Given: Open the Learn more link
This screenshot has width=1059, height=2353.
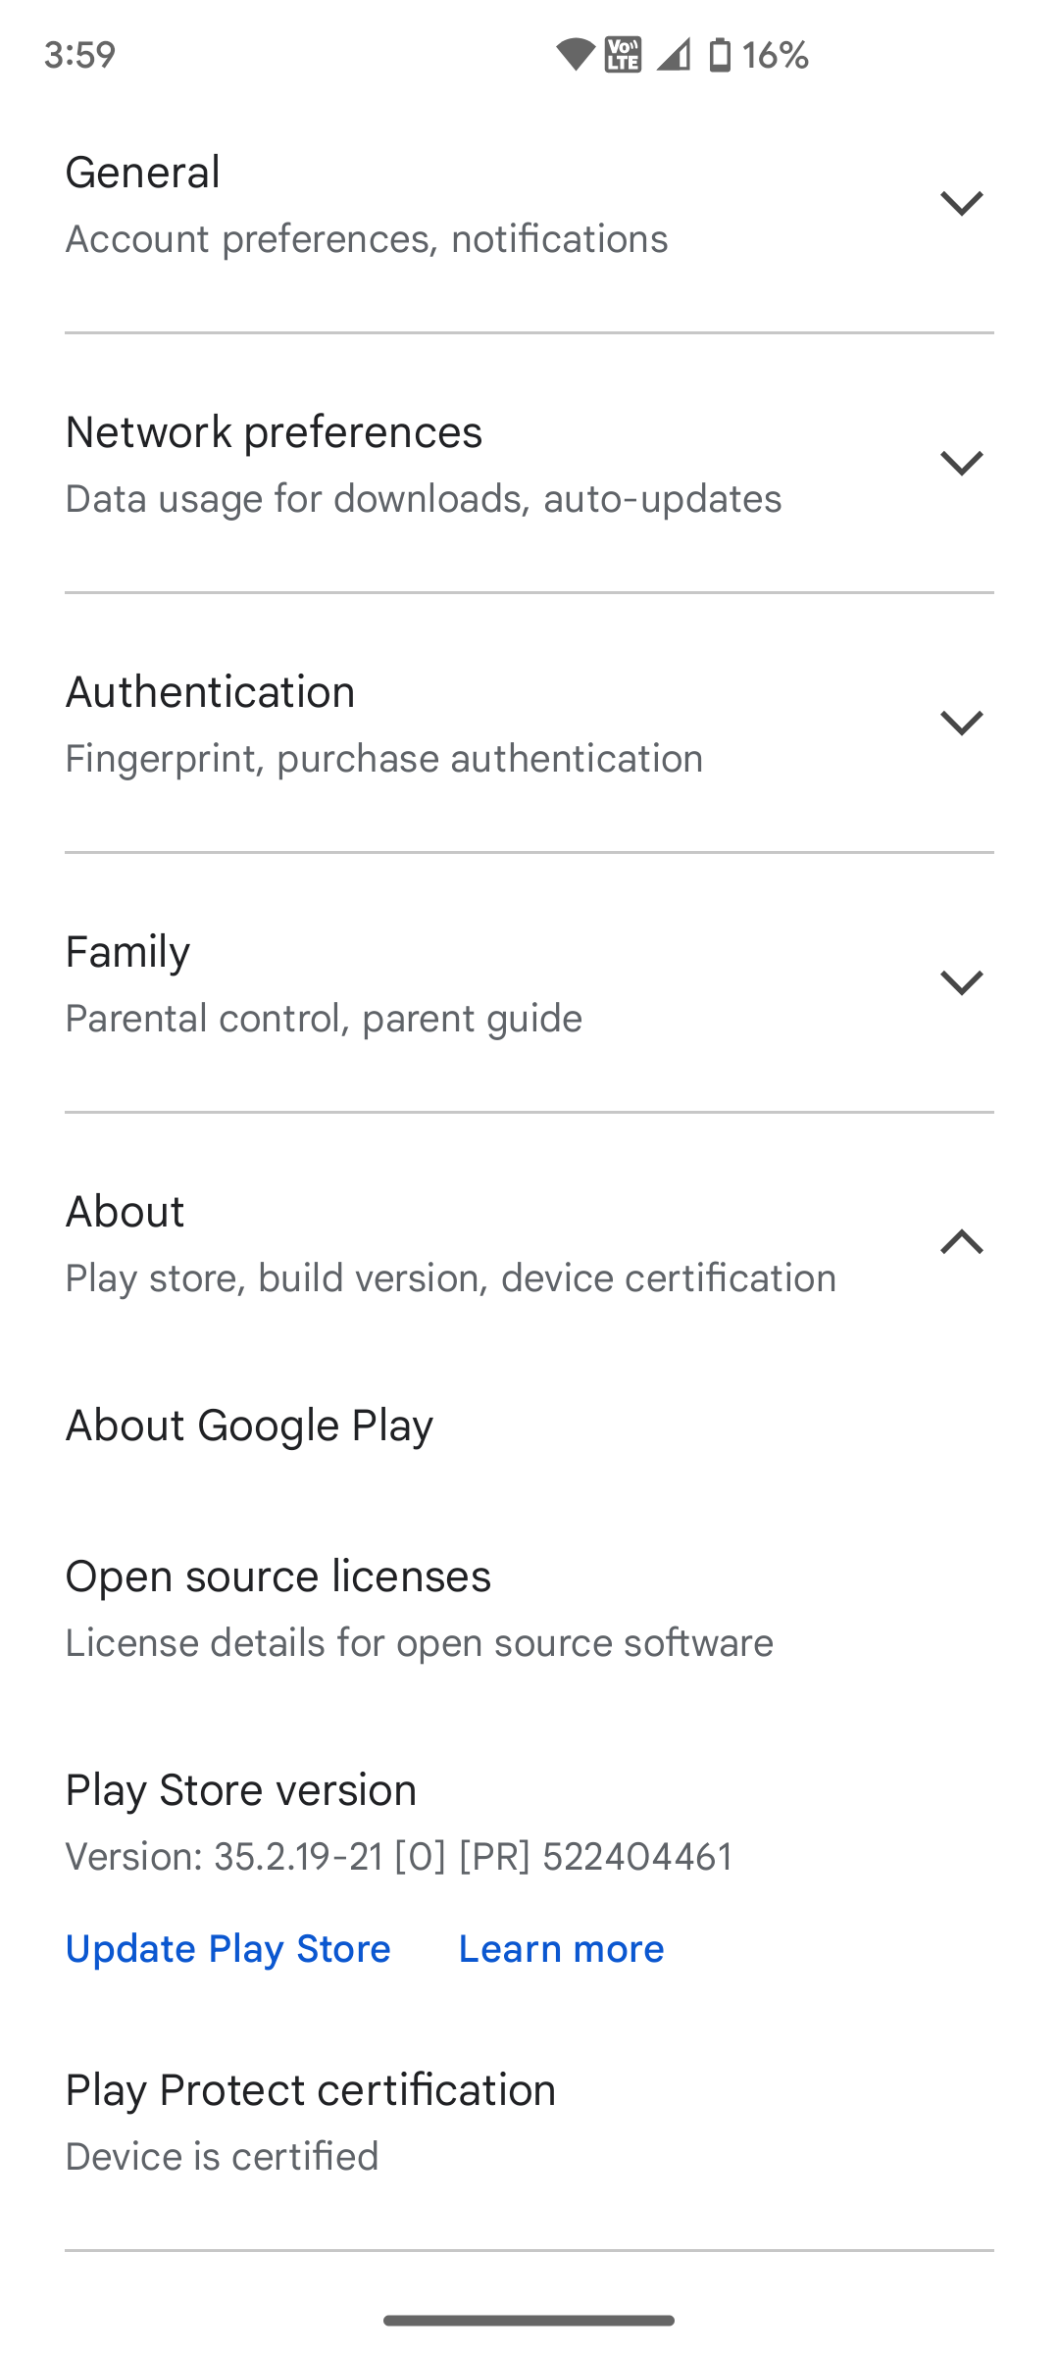Looking at the screenshot, I should 561,1948.
